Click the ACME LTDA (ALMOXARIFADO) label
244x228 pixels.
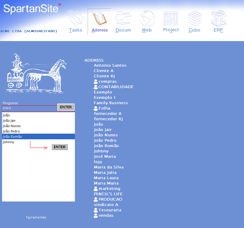29,31
